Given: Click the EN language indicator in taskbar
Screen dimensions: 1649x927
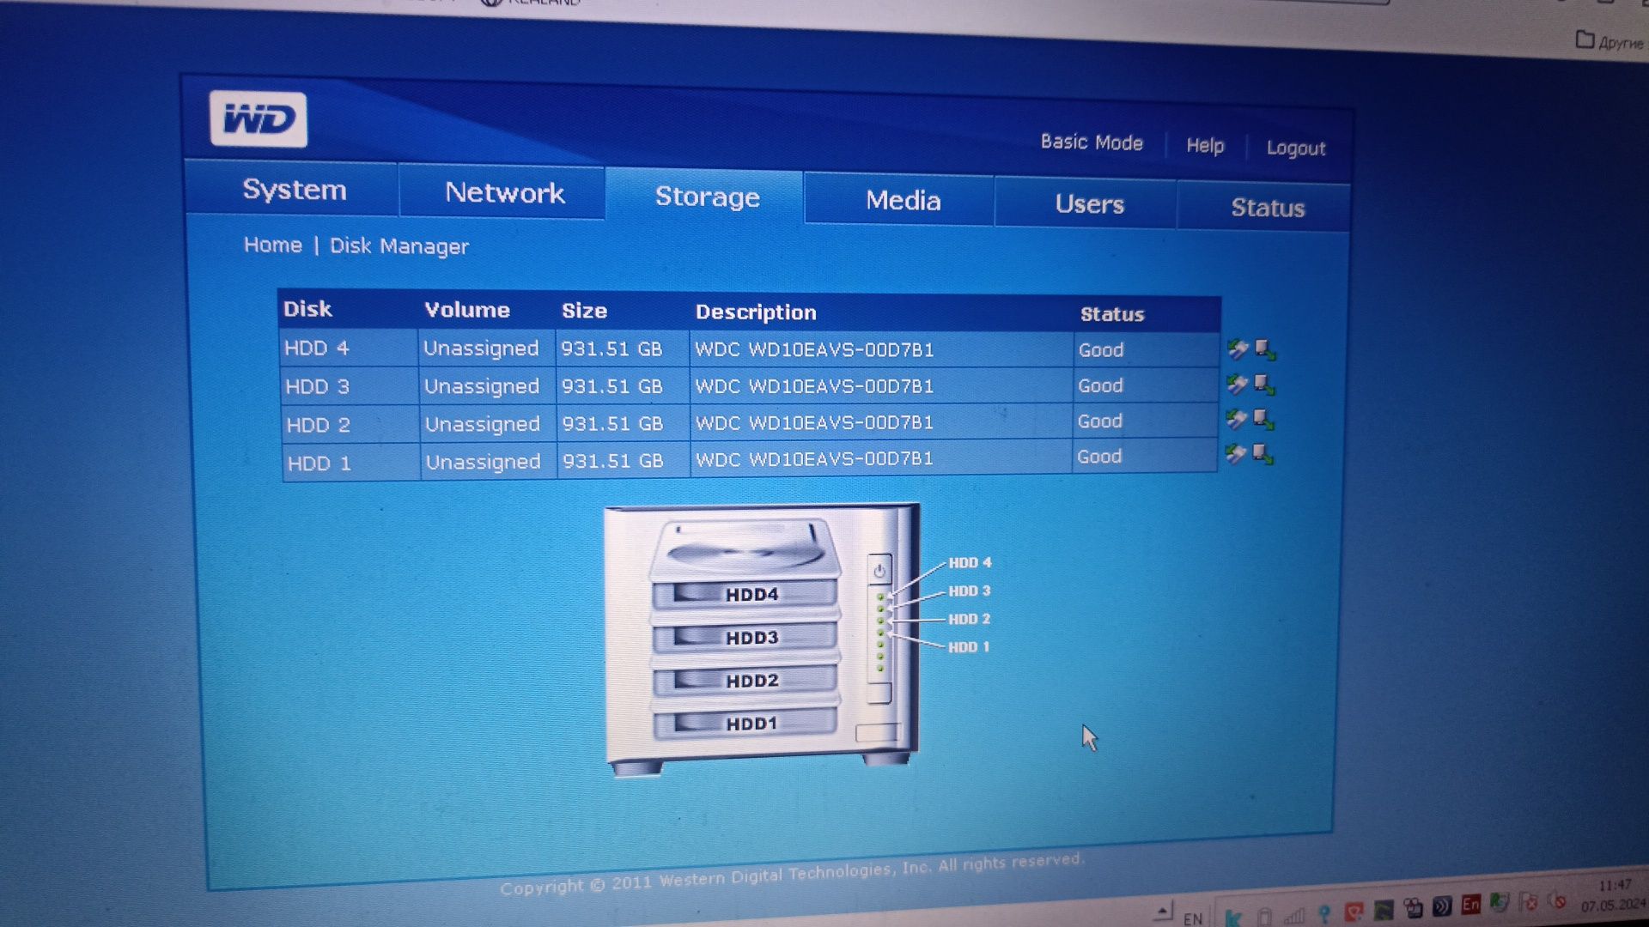Looking at the screenshot, I should pyautogui.click(x=1193, y=918).
